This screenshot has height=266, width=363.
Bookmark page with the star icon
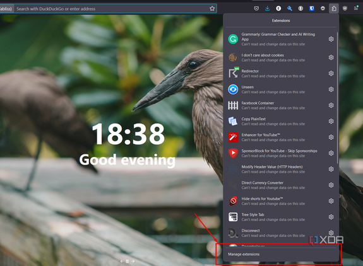point(212,9)
